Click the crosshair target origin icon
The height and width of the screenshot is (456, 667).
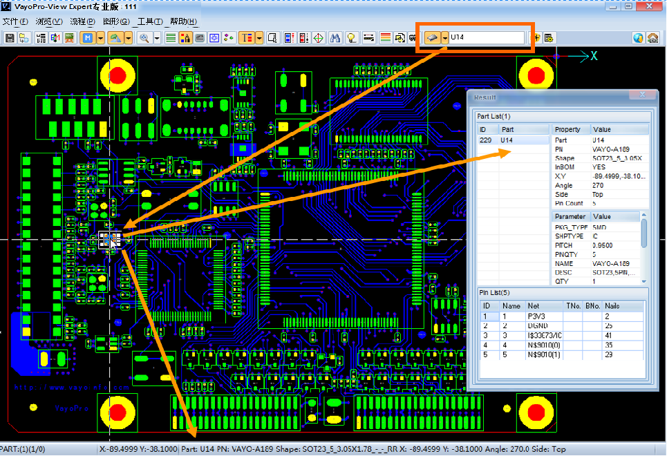coord(318,38)
